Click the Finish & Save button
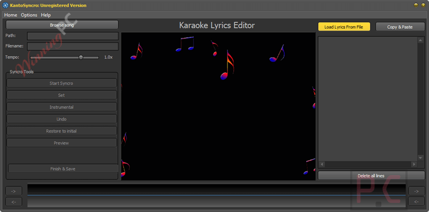The height and width of the screenshot is (212, 429). (x=63, y=169)
